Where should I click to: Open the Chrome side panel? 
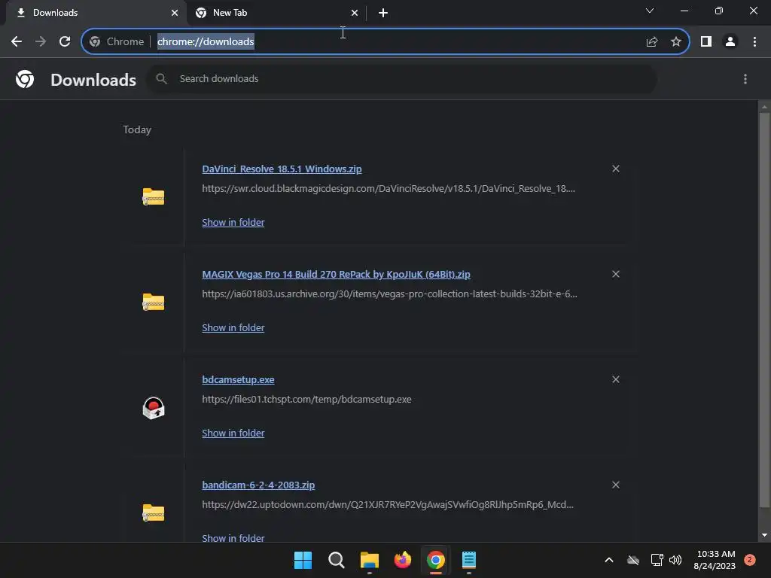click(706, 41)
